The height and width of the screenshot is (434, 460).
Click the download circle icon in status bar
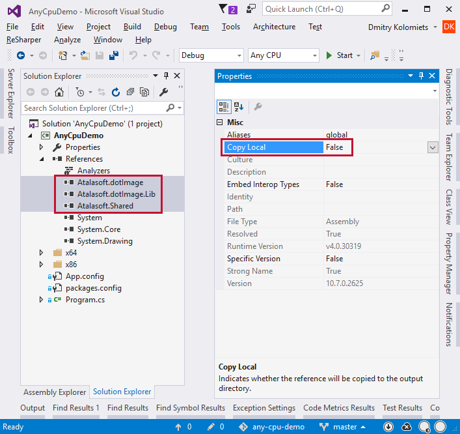[x=388, y=427]
